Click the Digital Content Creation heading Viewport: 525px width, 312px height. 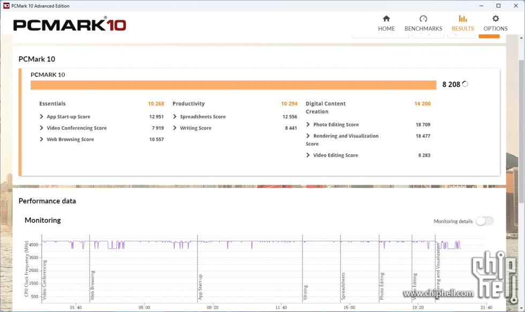click(x=326, y=108)
